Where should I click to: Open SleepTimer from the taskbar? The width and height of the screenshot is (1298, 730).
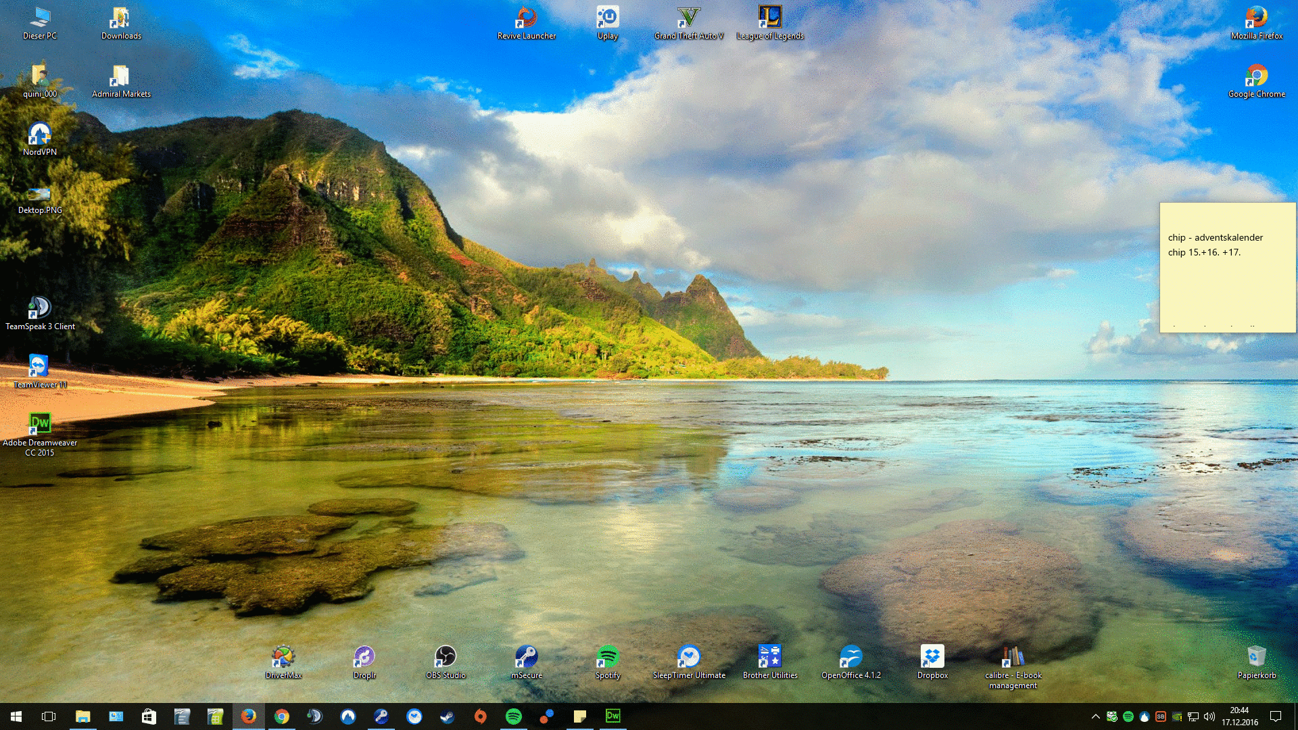coord(414,716)
